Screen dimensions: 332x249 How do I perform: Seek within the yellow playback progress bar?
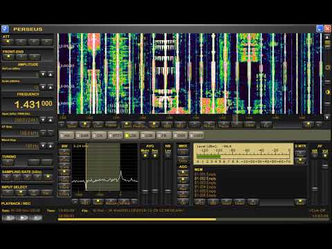tap(137, 219)
